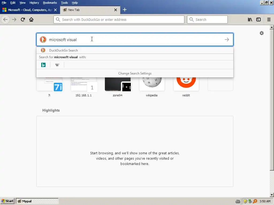Open the zone94 top site tile
Screen dimensions: 274x205
tap(118, 87)
